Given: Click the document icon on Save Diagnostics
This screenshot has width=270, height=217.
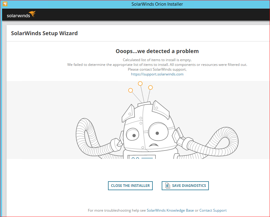Looking at the screenshot, I should 168,186.
